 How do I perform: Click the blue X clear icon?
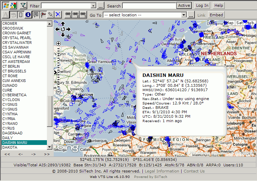[58, 15]
